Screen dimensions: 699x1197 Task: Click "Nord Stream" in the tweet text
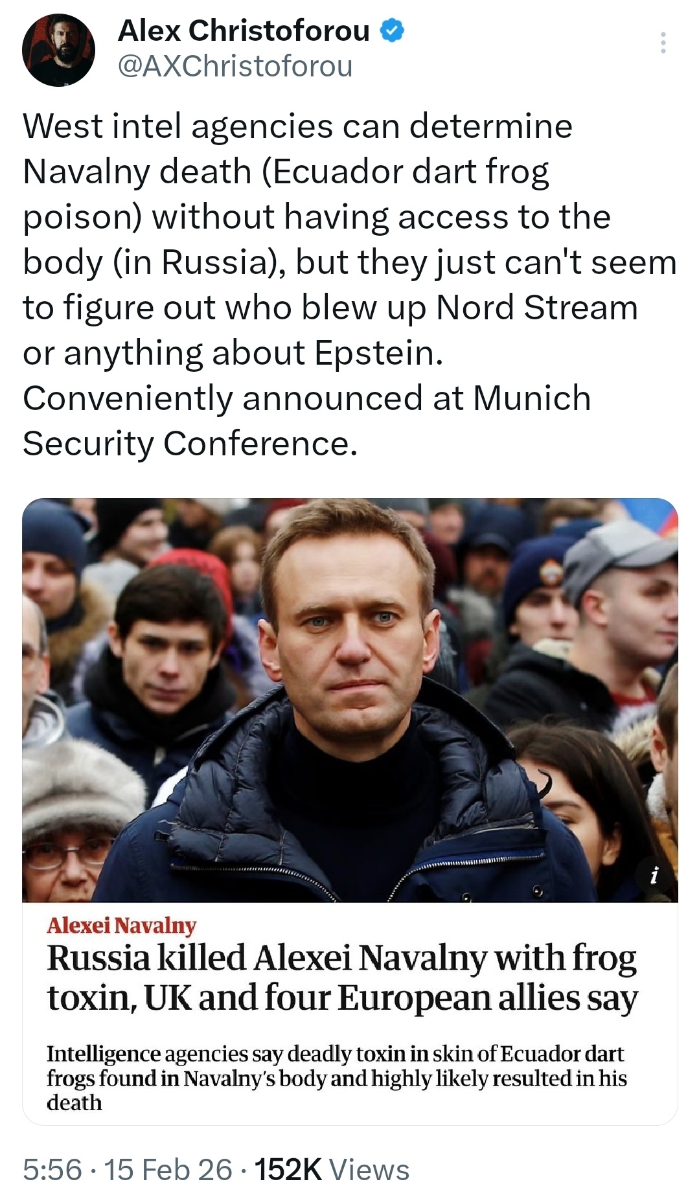click(x=537, y=308)
